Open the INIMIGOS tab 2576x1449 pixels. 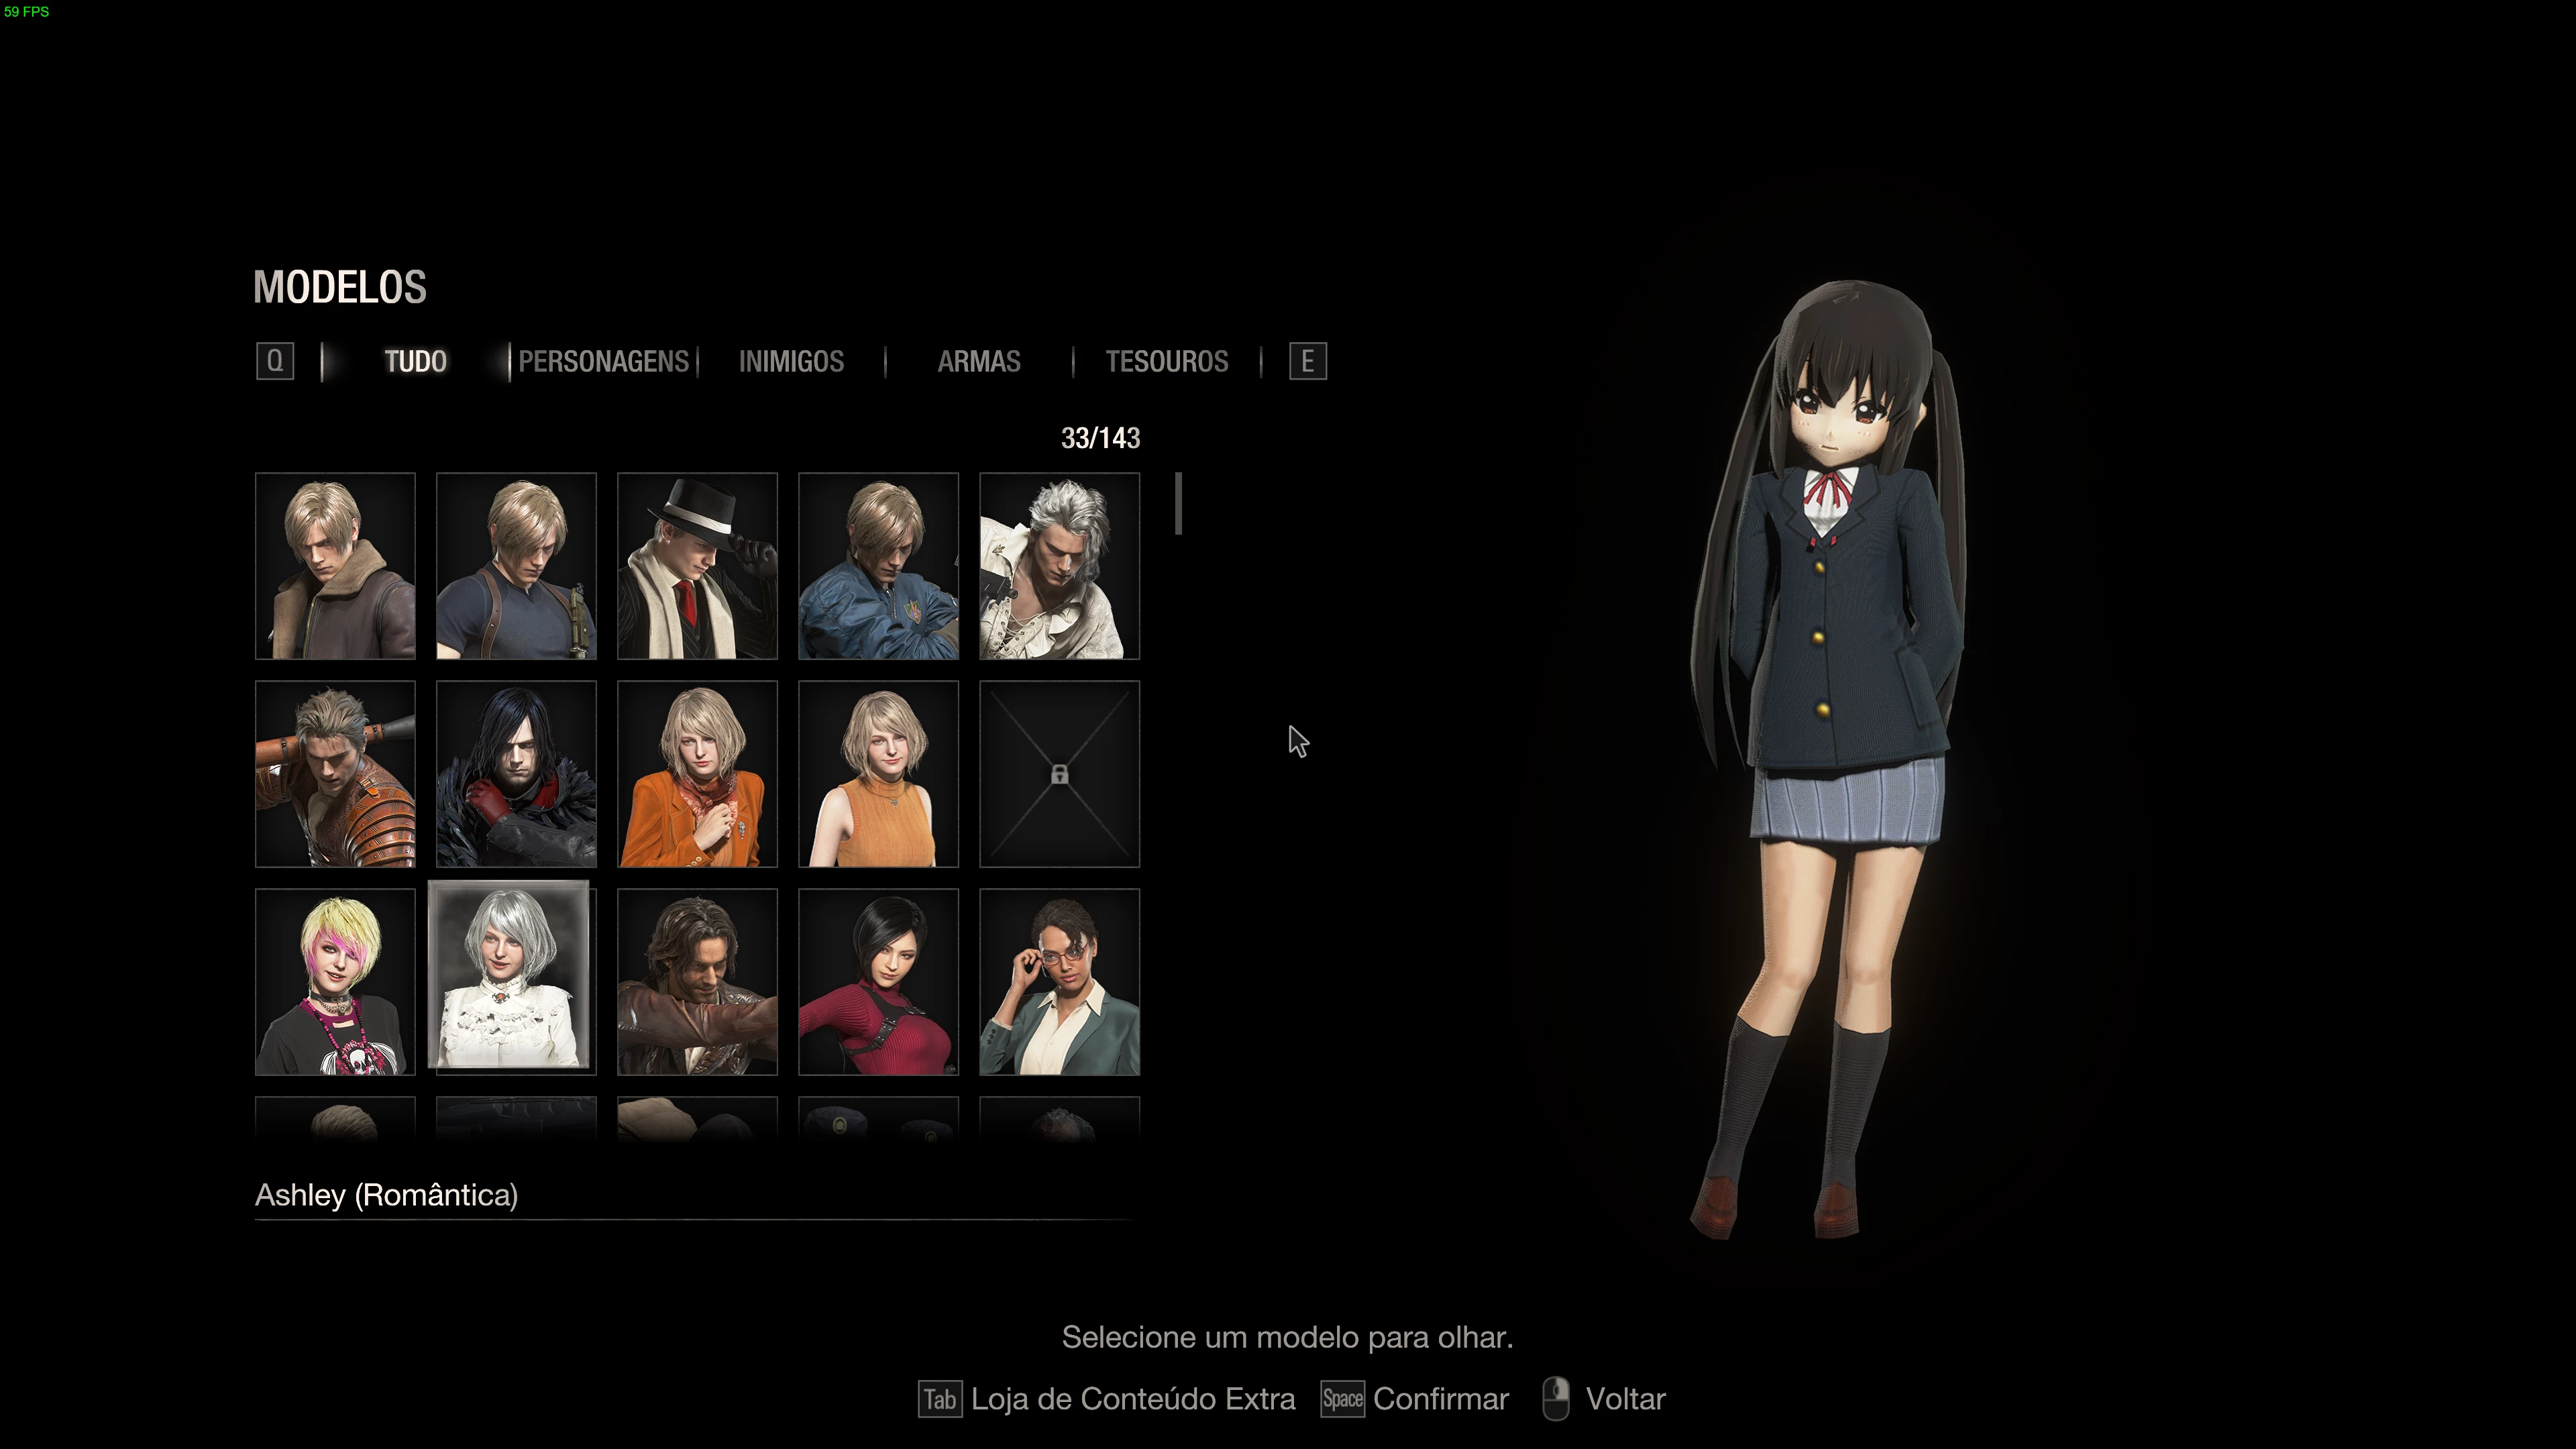pyautogui.click(x=791, y=361)
